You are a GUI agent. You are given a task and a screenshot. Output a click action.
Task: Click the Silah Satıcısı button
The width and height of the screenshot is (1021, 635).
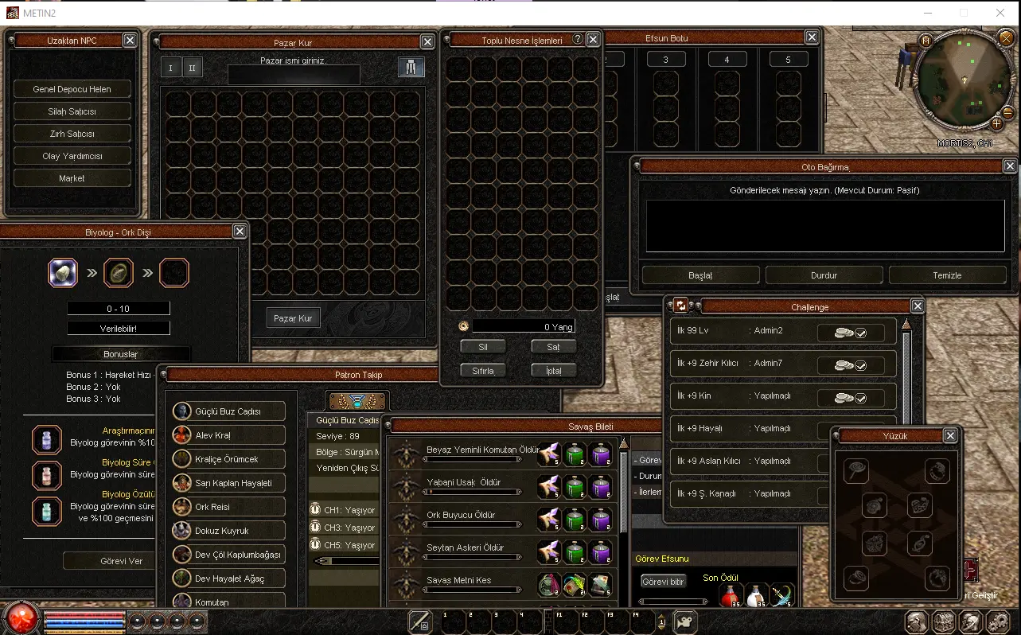point(72,111)
